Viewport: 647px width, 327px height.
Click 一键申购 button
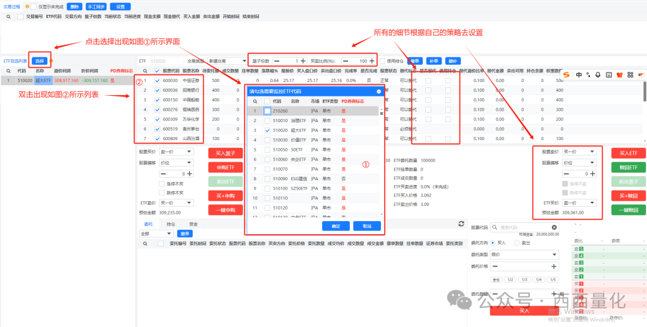(x=225, y=210)
